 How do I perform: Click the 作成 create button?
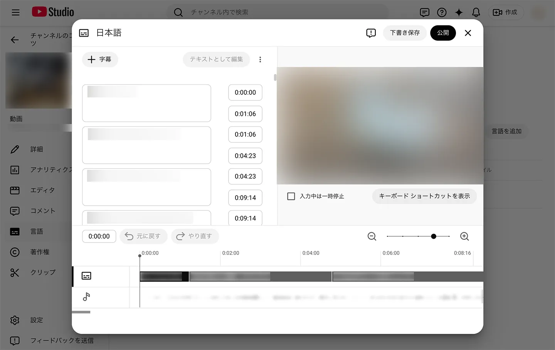click(505, 12)
